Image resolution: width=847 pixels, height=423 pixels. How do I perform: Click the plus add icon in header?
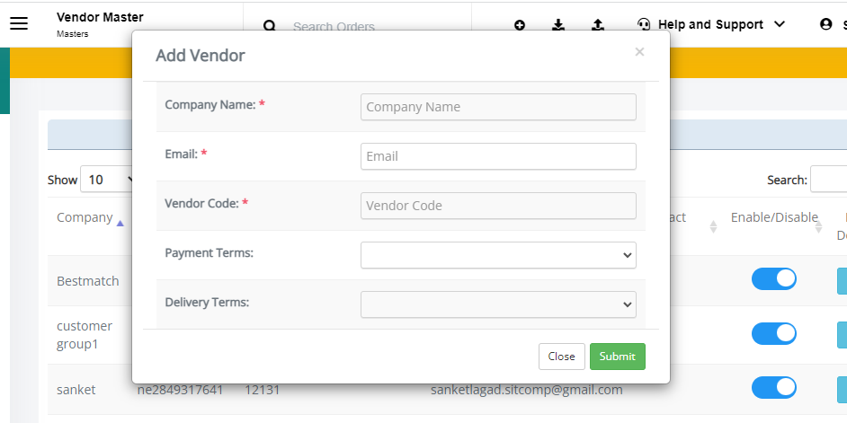520,25
